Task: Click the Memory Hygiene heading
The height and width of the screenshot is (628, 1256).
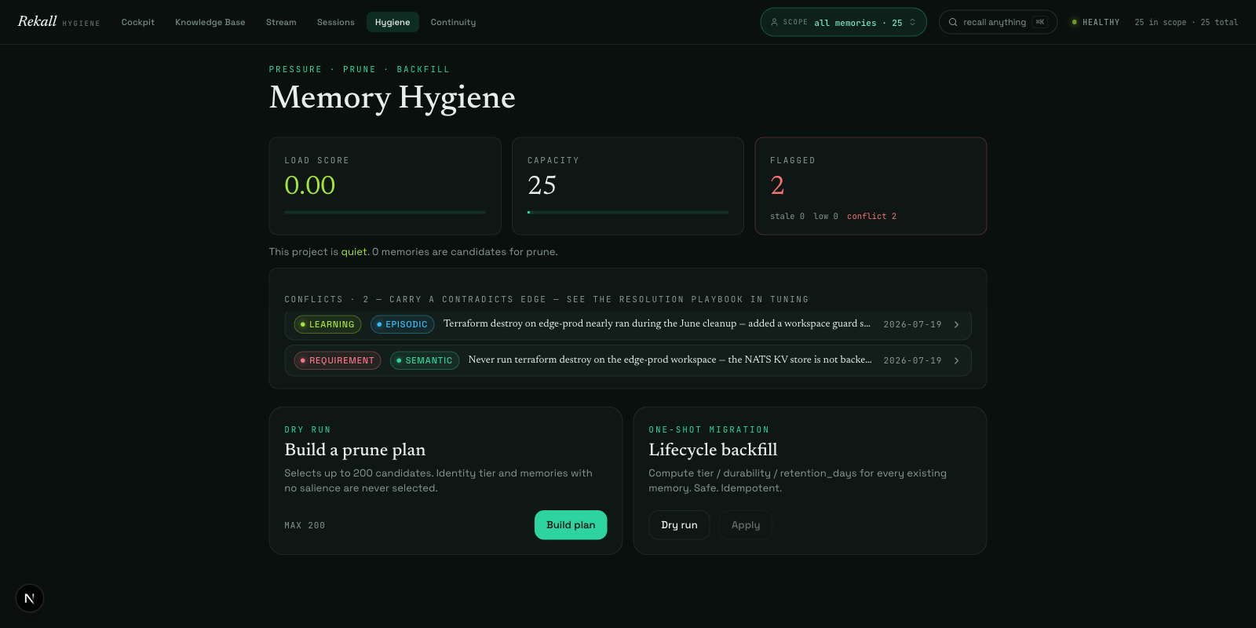Action: pyautogui.click(x=392, y=97)
